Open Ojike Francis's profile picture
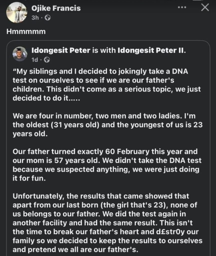The width and height of the screenshot is (216, 256). click(x=17, y=12)
